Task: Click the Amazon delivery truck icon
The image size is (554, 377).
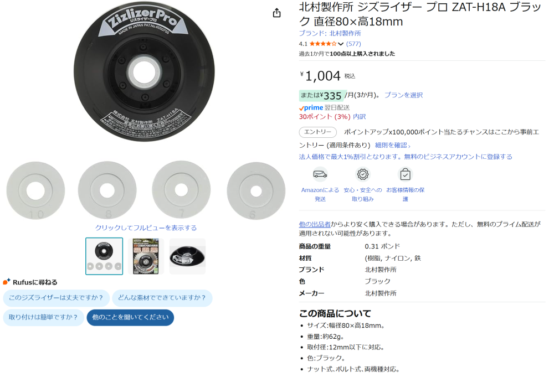Action: tap(320, 174)
